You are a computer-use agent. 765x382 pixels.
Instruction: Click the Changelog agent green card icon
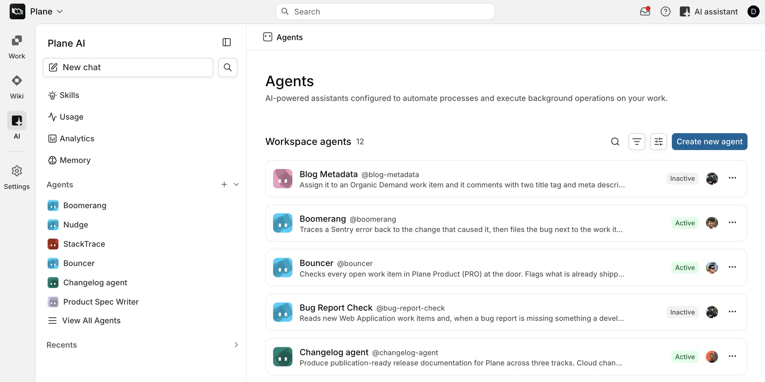(282, 357)
